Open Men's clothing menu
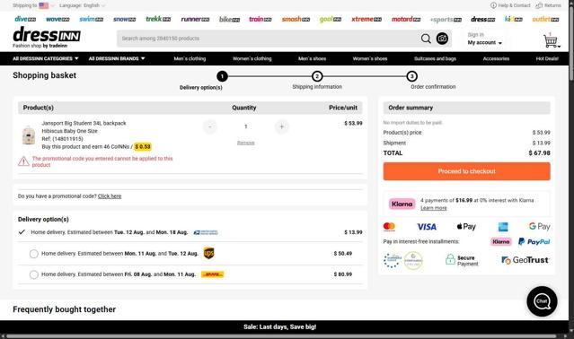This screenshot has width=574, height=339. coord(190,58)
